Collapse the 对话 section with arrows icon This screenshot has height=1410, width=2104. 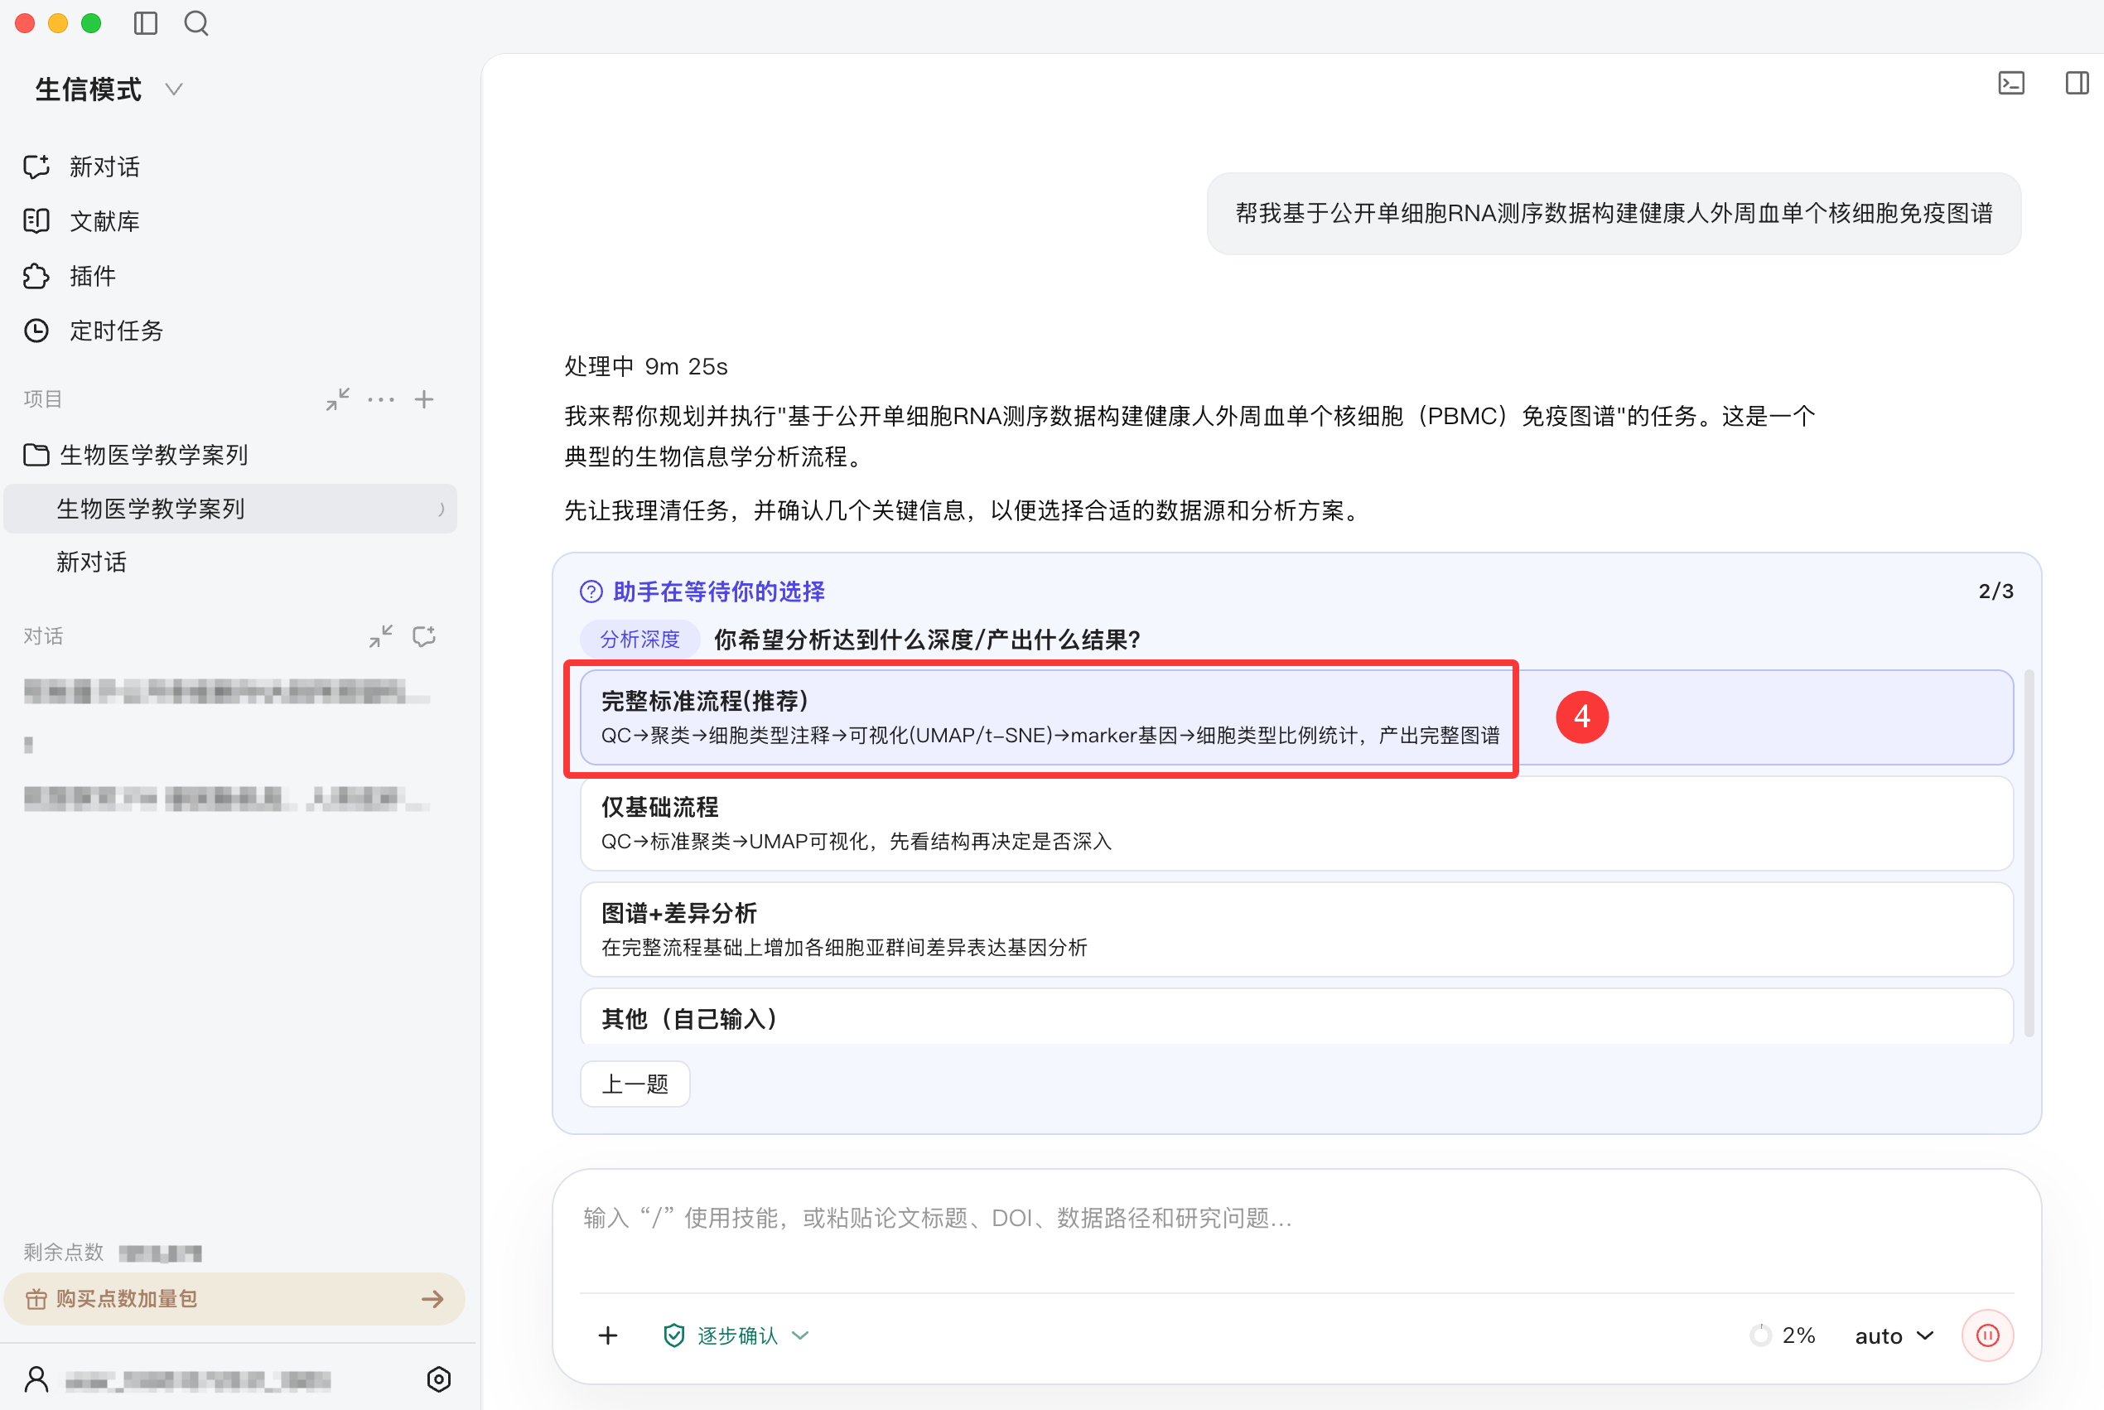coord(381,637)
